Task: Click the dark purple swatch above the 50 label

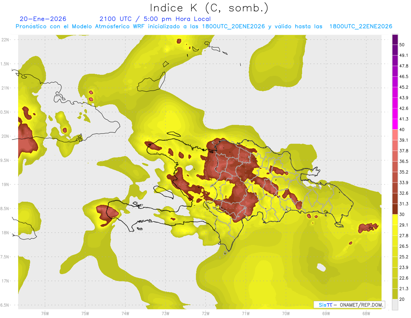Action: (x=395, y=39)
